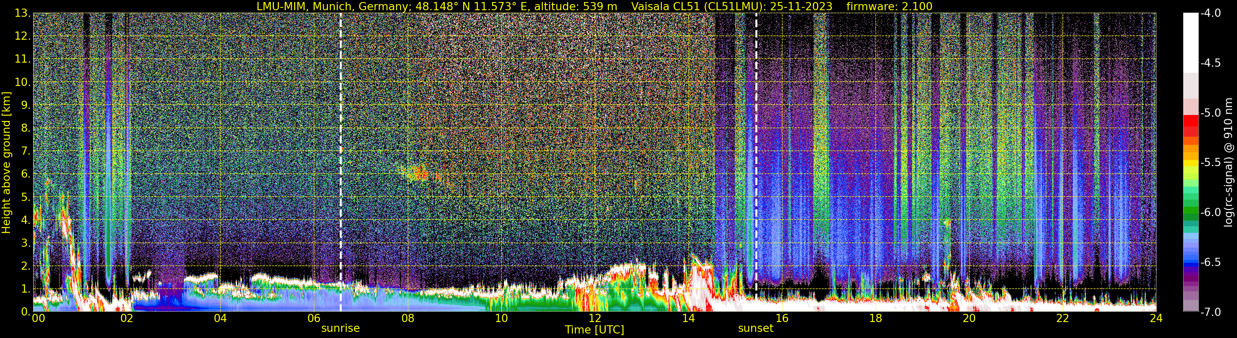The width and height of the screenshot is (1237, 338).
Task: Click the time axis tick '18'
Action: coord(876,318)
